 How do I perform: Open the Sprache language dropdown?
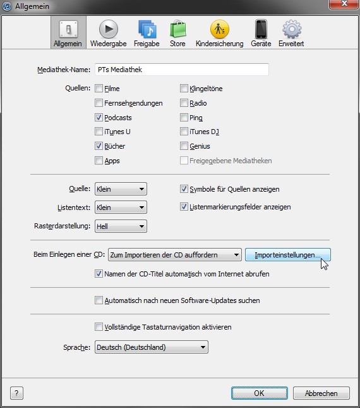pyautogui.click(x=152, y=347)
